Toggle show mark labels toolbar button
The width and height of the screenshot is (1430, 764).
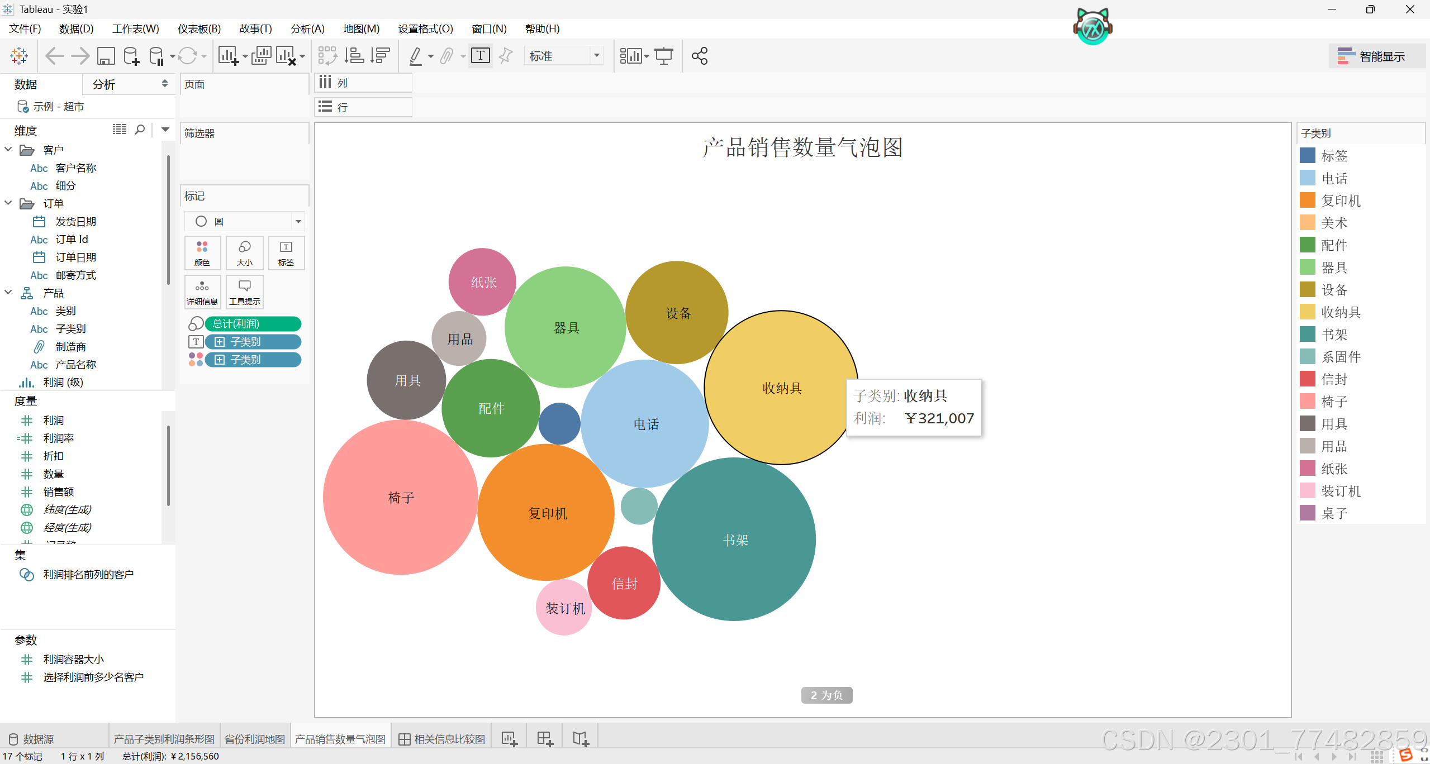(481, 56)
